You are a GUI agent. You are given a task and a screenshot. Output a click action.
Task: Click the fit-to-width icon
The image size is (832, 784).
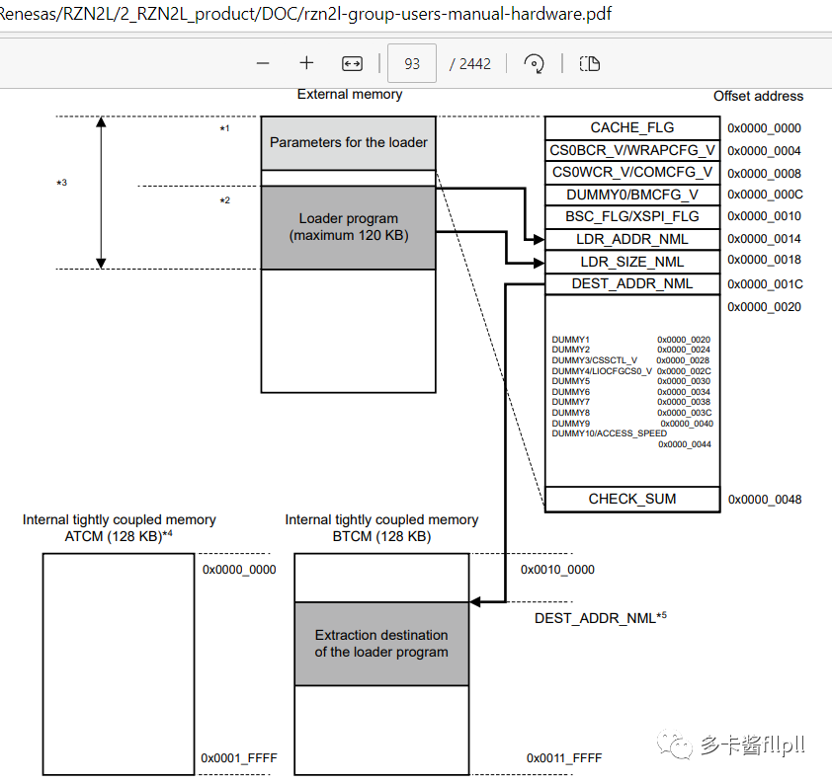(x=353, y=64)
